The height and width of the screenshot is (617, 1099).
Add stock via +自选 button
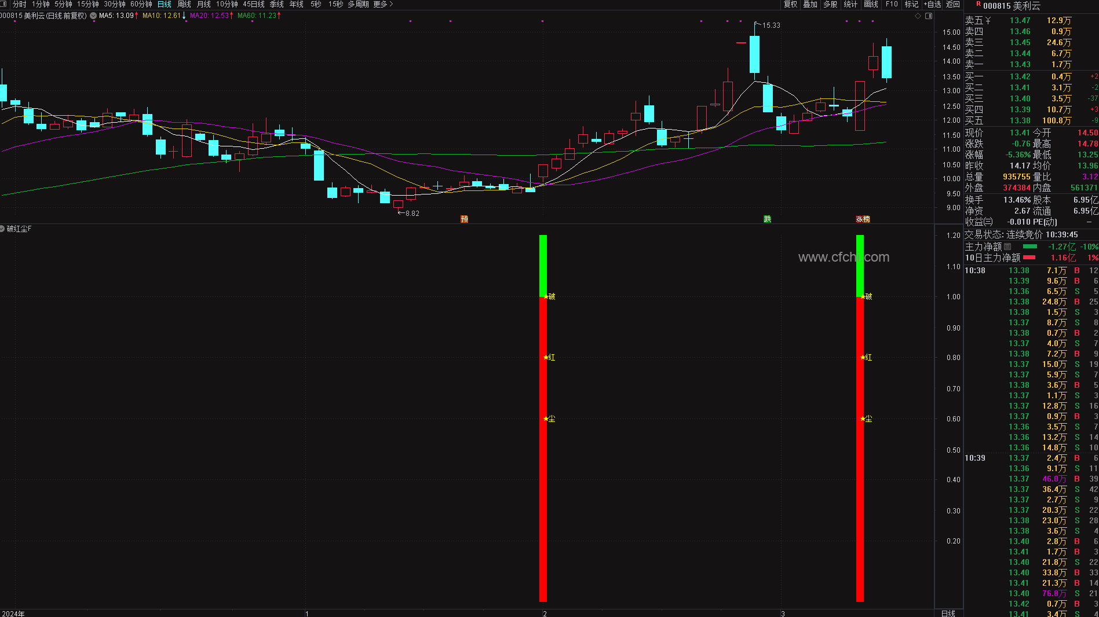click(x=932, y=4)
